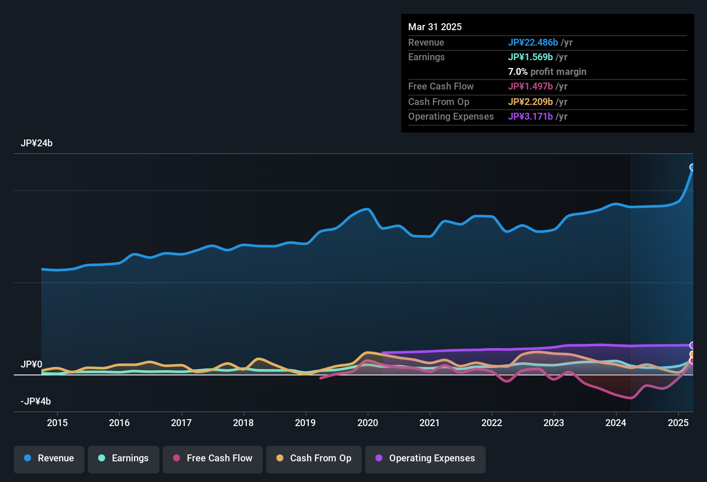Click the 2017 x-axis label
707x482 pixels.
click(x=181, y=423)
